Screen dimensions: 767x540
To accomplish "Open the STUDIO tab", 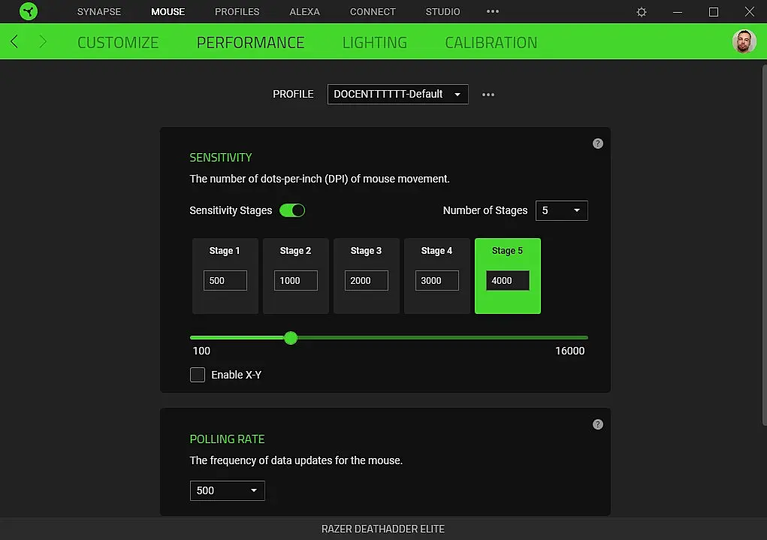I will click(x=442, y=12).
